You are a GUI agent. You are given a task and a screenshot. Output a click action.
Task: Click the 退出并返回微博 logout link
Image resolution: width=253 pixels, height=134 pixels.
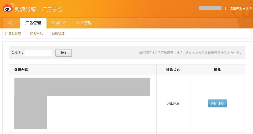click(240, 8)
